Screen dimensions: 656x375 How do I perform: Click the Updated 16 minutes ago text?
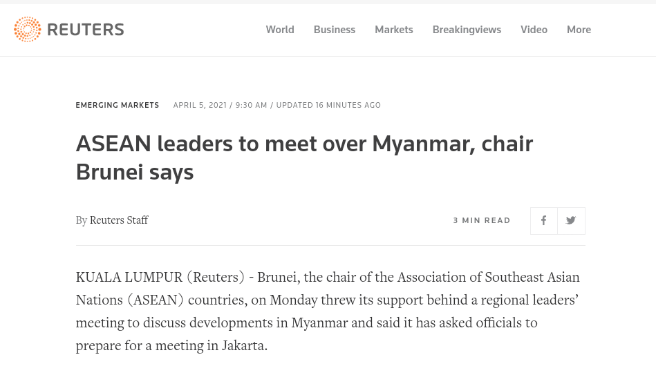click(x=328, y=106)
